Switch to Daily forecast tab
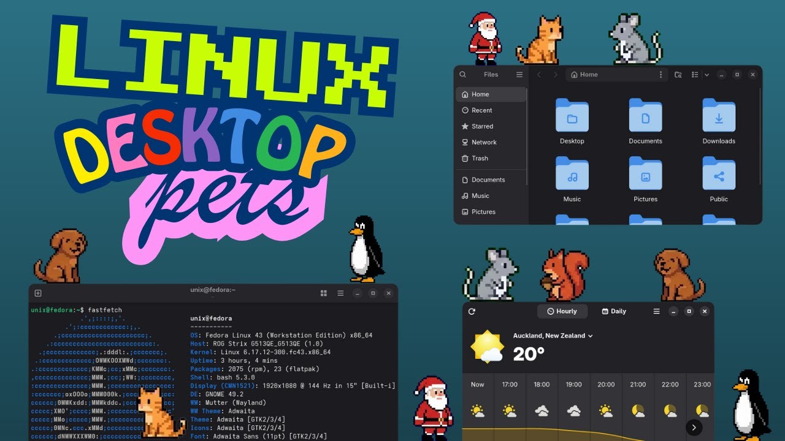The image size is (785, 441). pos(614,312)
